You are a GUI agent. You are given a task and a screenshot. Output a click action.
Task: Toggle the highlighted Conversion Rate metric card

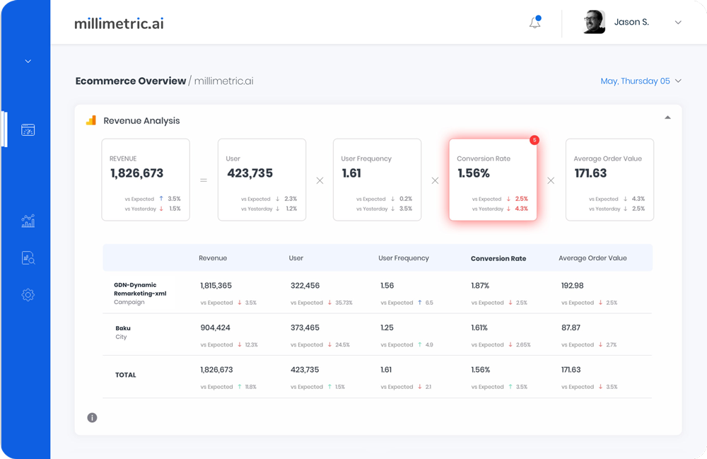pyautogui.click(x=493, y=180)
